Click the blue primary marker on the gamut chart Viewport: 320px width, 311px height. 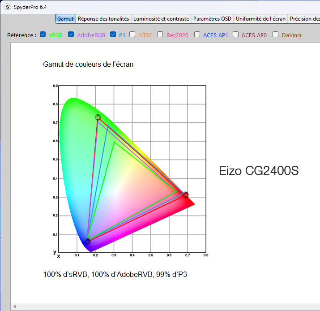88,242
